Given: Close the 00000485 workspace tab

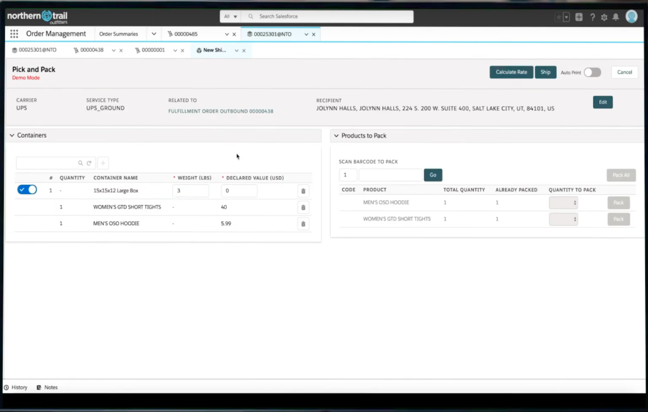Looking at the screenshot, I should 234,34.
